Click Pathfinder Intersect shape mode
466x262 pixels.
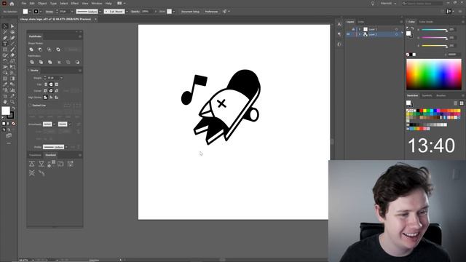[50, 49]
